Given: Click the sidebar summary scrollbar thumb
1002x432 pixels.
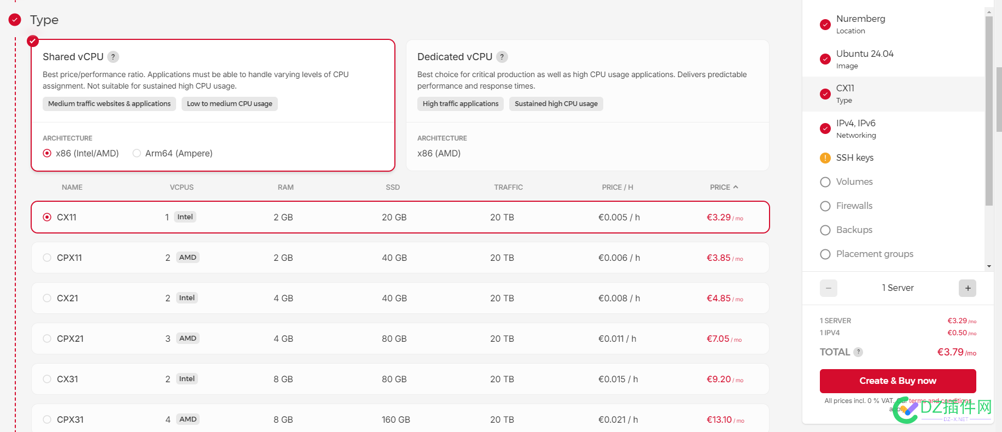Looking at the screenshot, I should pyautogui.click(x=989, y=111).
